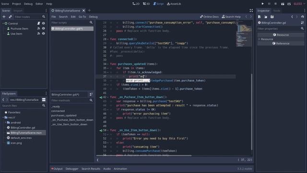This screenshot has height=173, width=307.
Task: Switch to the Script workspace
Action: (x=158, y=4)
